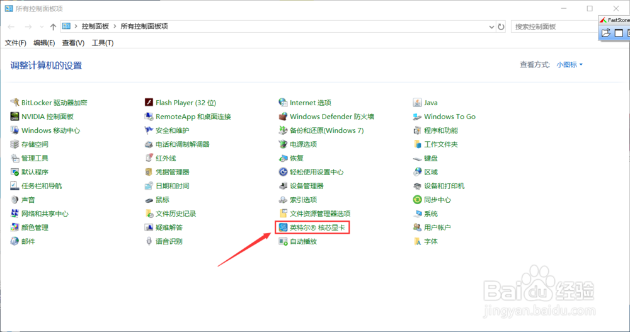Image resolution: width=630 pixels, height=332 pixels.
Task: Open the Windows To Go link
Action: [450, 117]
